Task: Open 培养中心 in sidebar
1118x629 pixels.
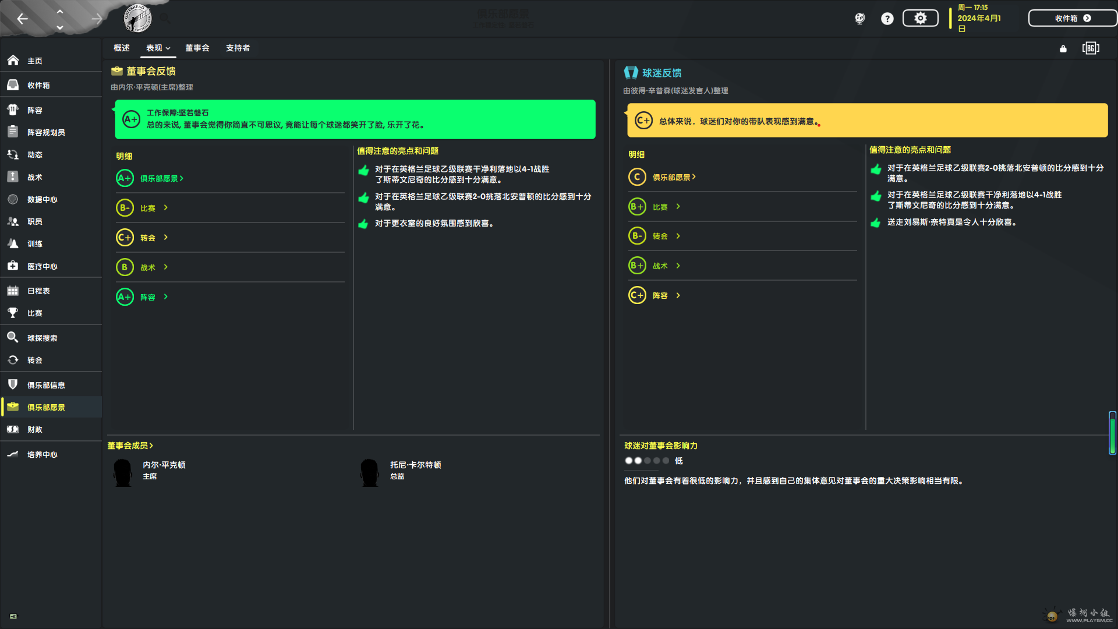Action: pos(51,454)
